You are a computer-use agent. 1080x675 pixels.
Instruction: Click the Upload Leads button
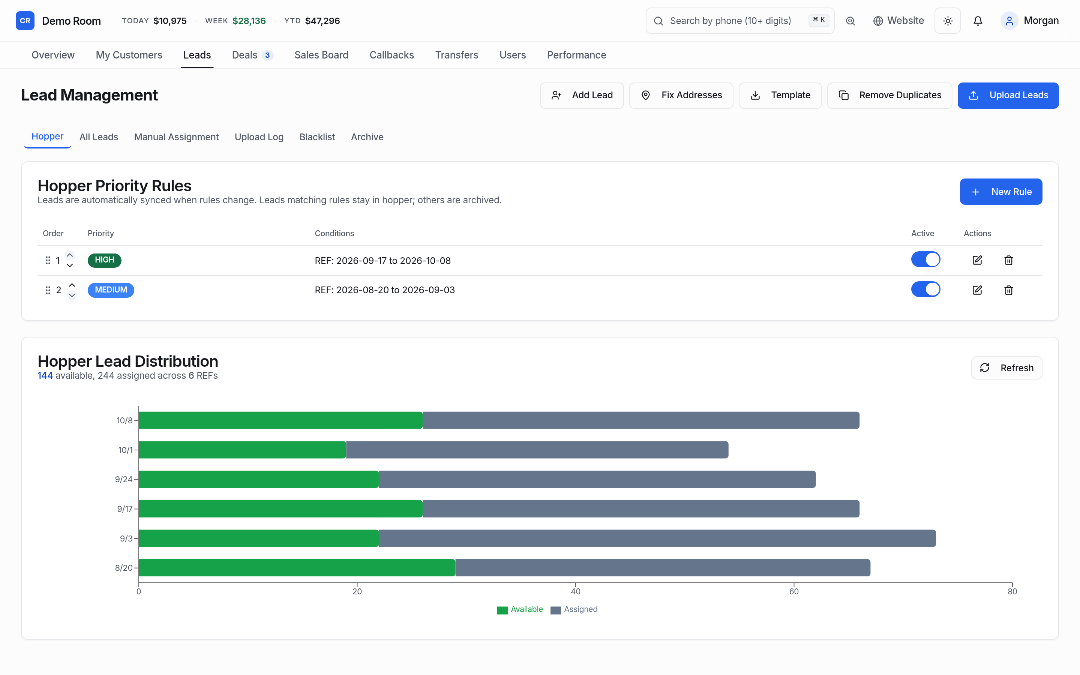coord(1008,95)
